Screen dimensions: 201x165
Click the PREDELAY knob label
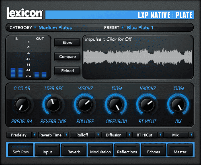(x=22, y=122)
